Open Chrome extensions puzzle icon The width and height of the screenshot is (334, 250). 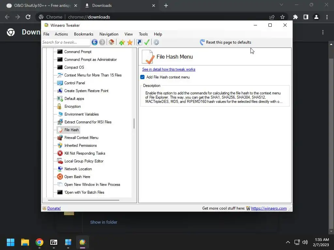tap(296, 17)
